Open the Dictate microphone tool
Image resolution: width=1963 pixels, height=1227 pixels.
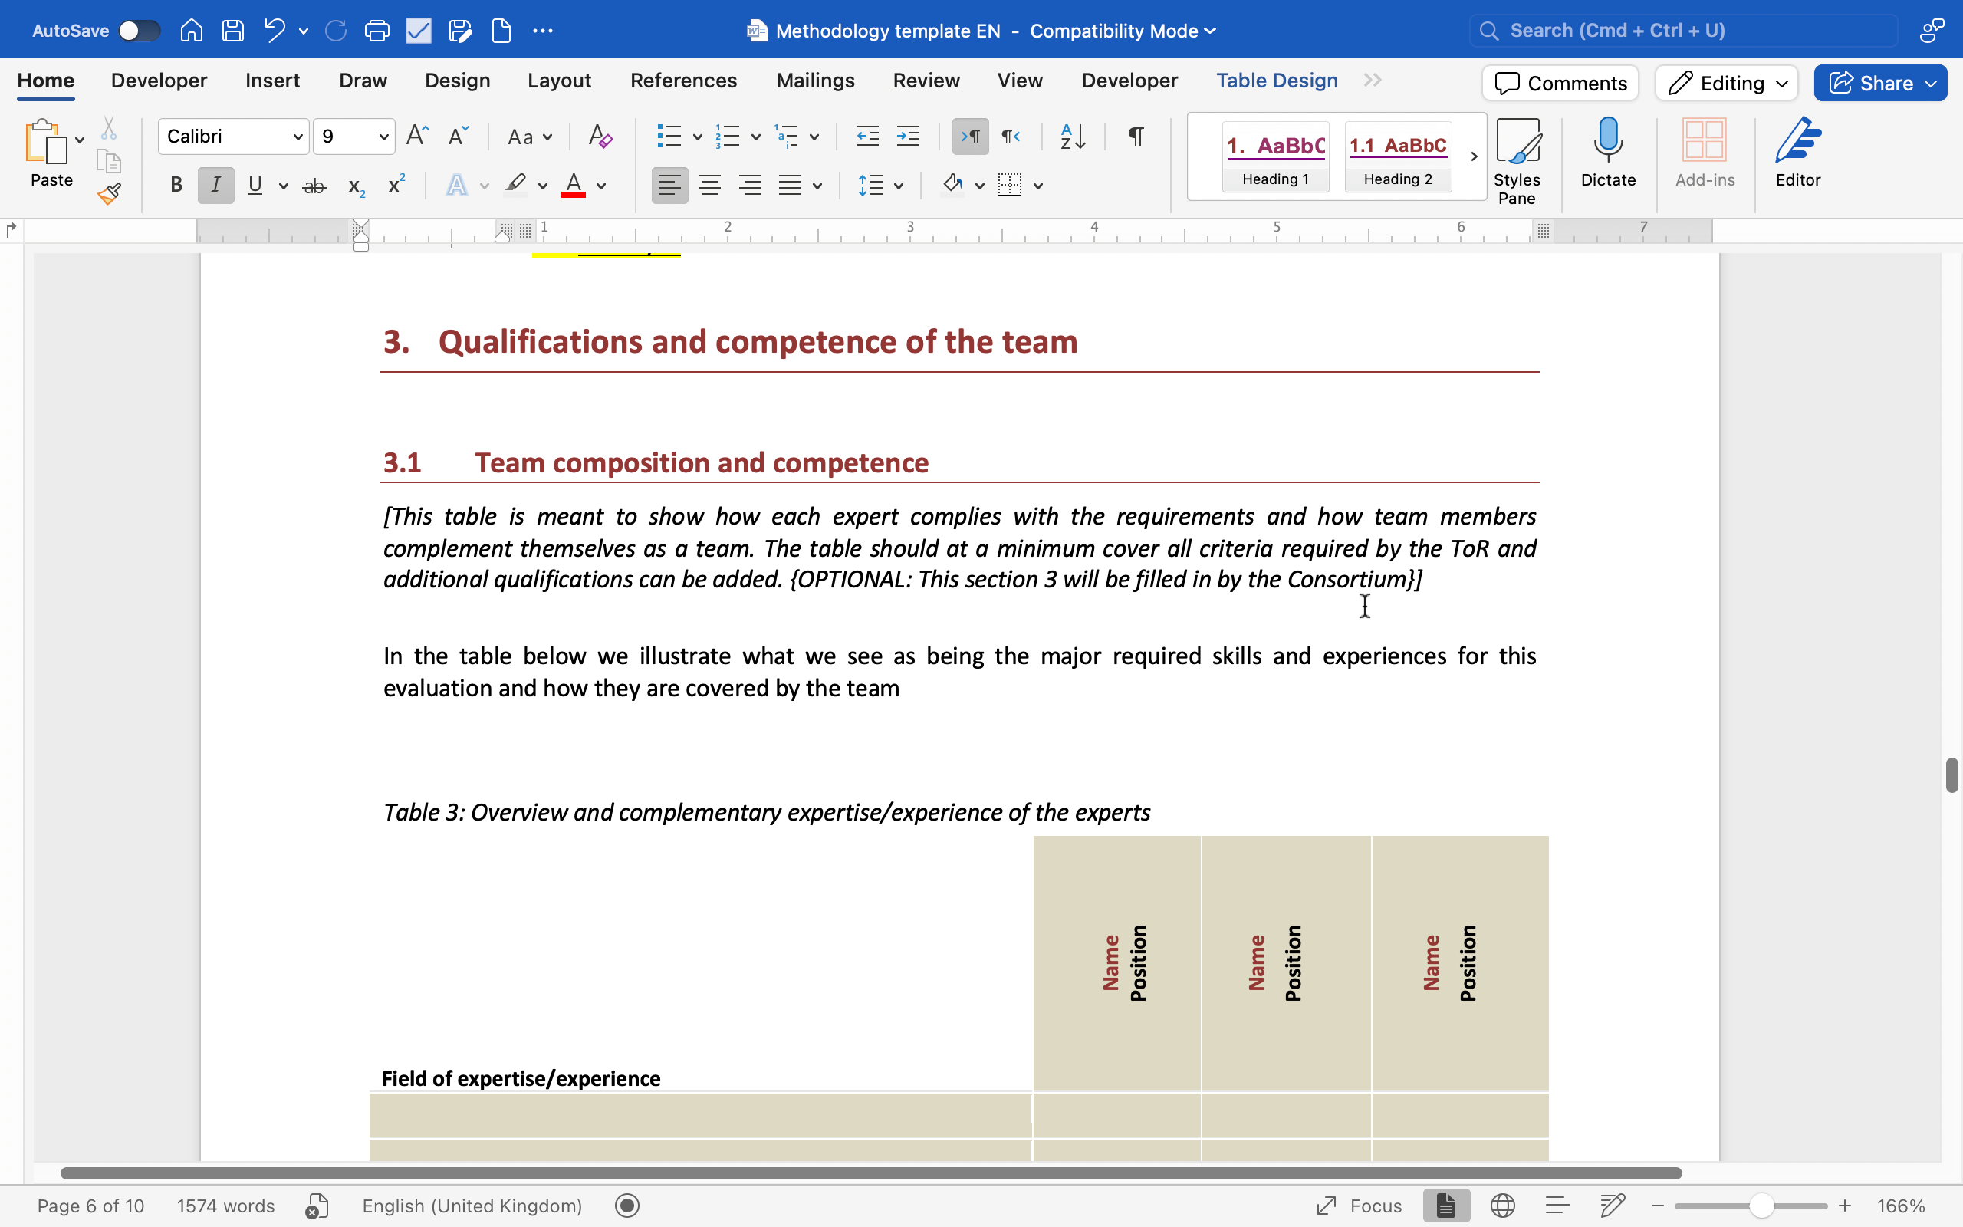(x=1607, y=153)
